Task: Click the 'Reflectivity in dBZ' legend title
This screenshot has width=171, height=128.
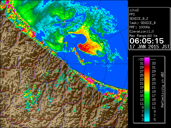Action: click(162, 90)
